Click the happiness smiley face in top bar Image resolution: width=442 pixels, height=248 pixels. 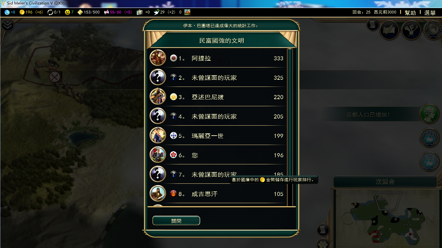click(67, 12)
